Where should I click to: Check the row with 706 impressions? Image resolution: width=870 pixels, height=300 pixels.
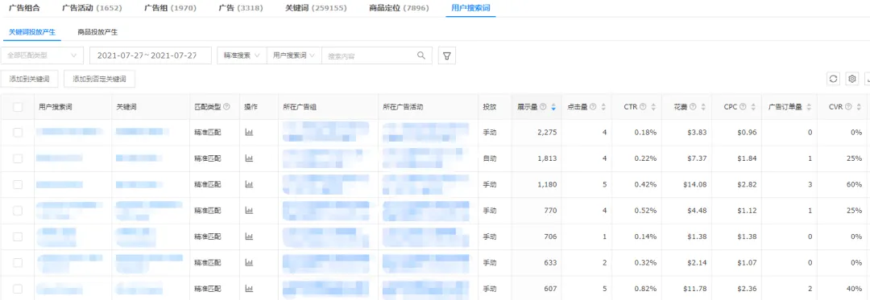(18, 237)
